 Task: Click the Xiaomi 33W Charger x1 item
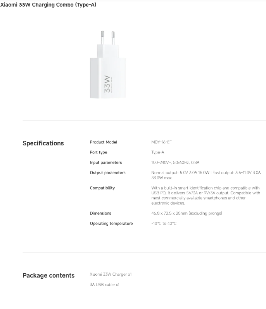111,274
